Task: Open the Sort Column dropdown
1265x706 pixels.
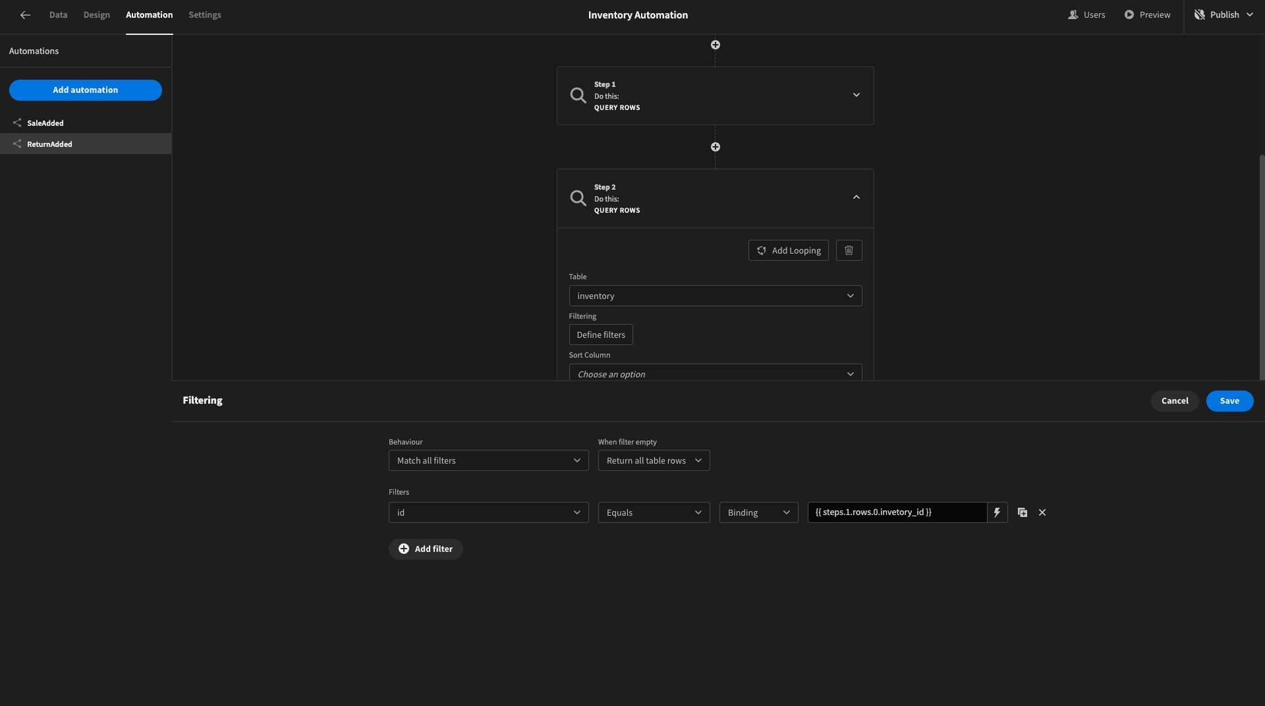Action: point(715,373)
